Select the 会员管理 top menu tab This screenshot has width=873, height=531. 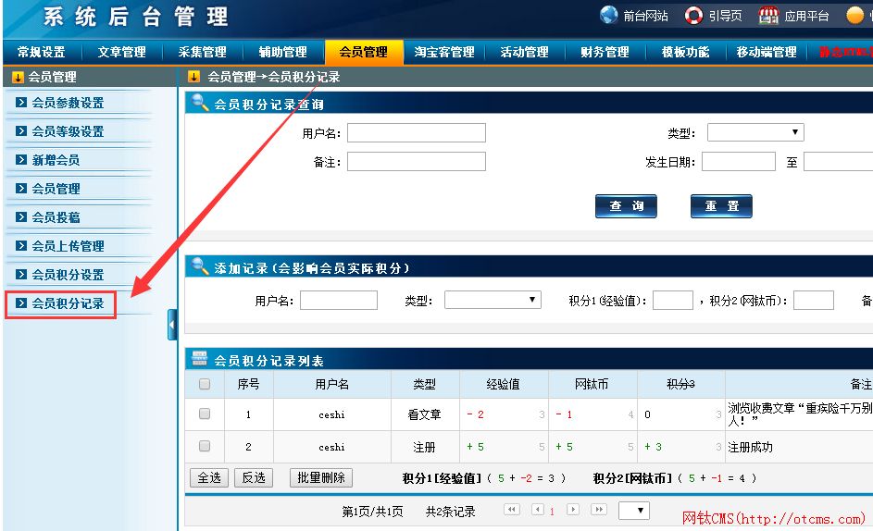tap(364, 53)
